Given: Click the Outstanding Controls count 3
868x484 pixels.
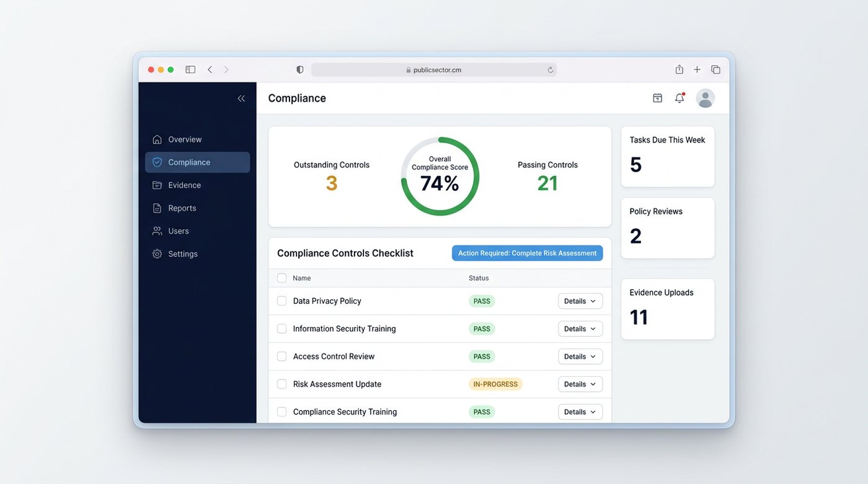Looking at the screenshot, I should pyautogui.click(x=332, y=183).
